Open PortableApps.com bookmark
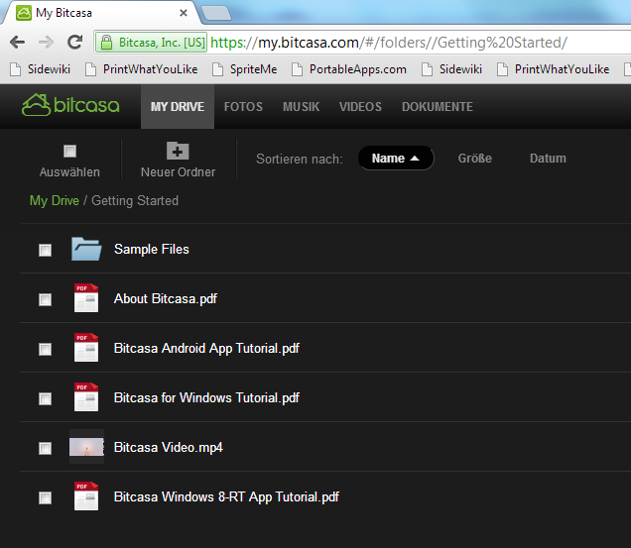Viewport: 631px width, 548px height. [x=349, y=69]
